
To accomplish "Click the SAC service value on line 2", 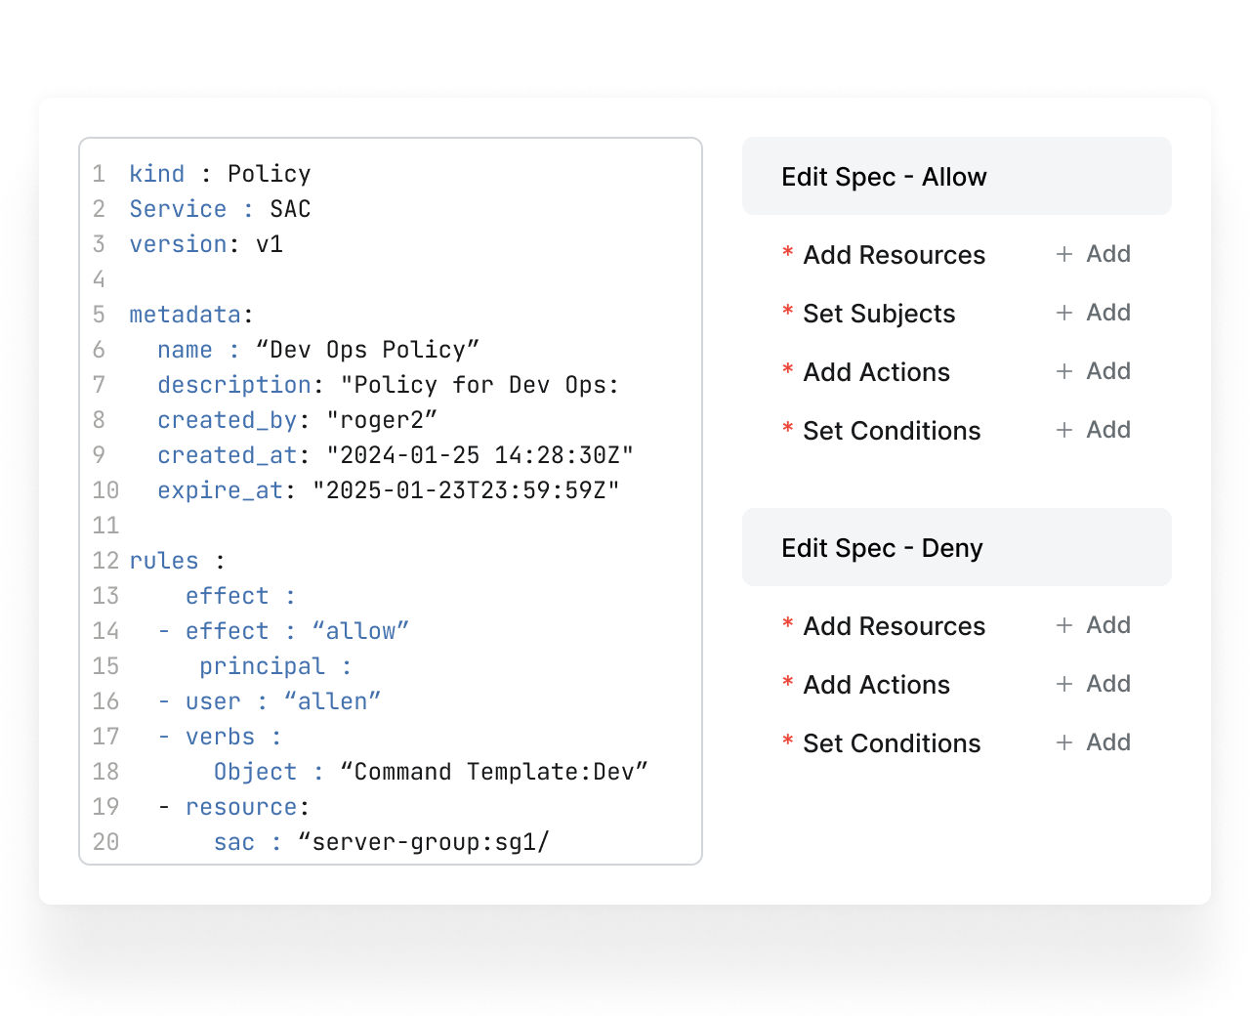I will 290,209.
